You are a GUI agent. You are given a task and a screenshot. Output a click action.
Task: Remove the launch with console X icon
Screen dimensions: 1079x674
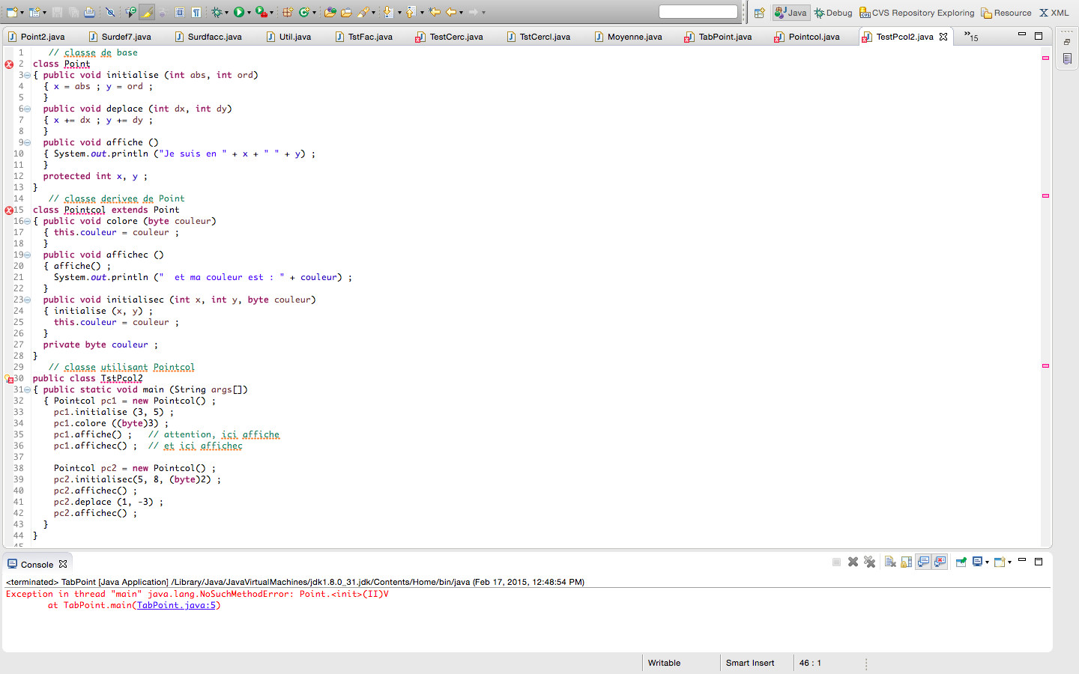click(853, 562)
